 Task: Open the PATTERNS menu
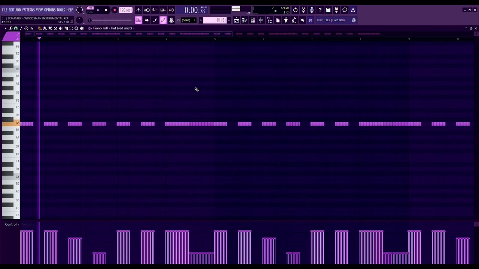point(28,10)
